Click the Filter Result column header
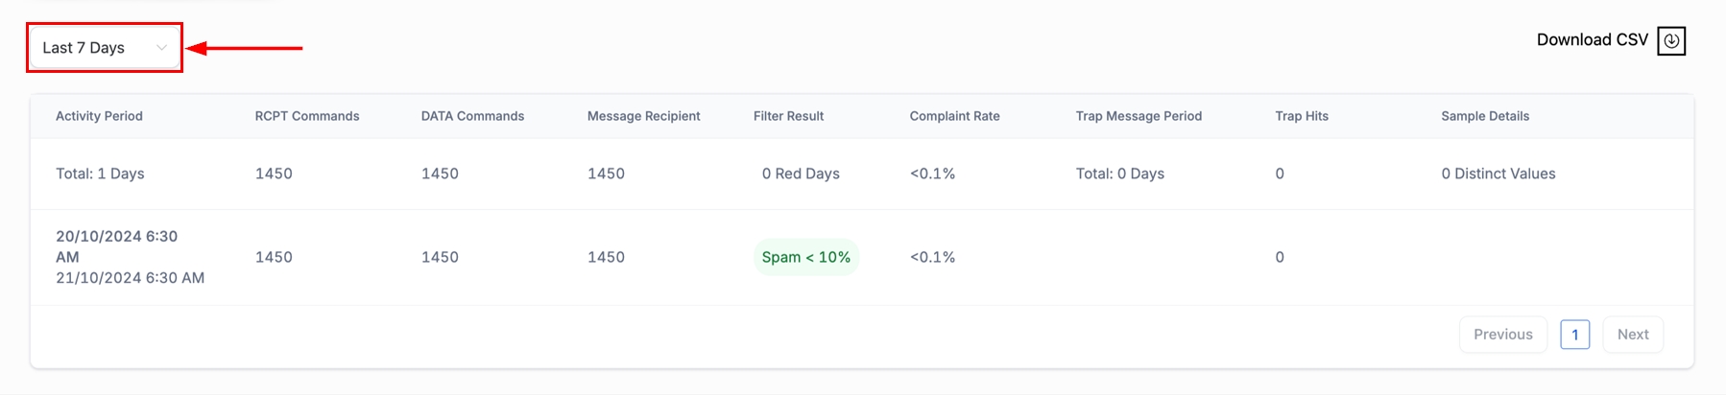This screenshot has width=1726, height=395. coord(788,116)
